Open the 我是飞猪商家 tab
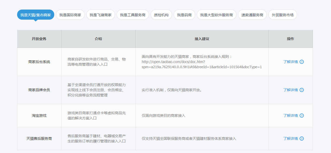Viewport: 331px width, 153px height. point(101,15)
